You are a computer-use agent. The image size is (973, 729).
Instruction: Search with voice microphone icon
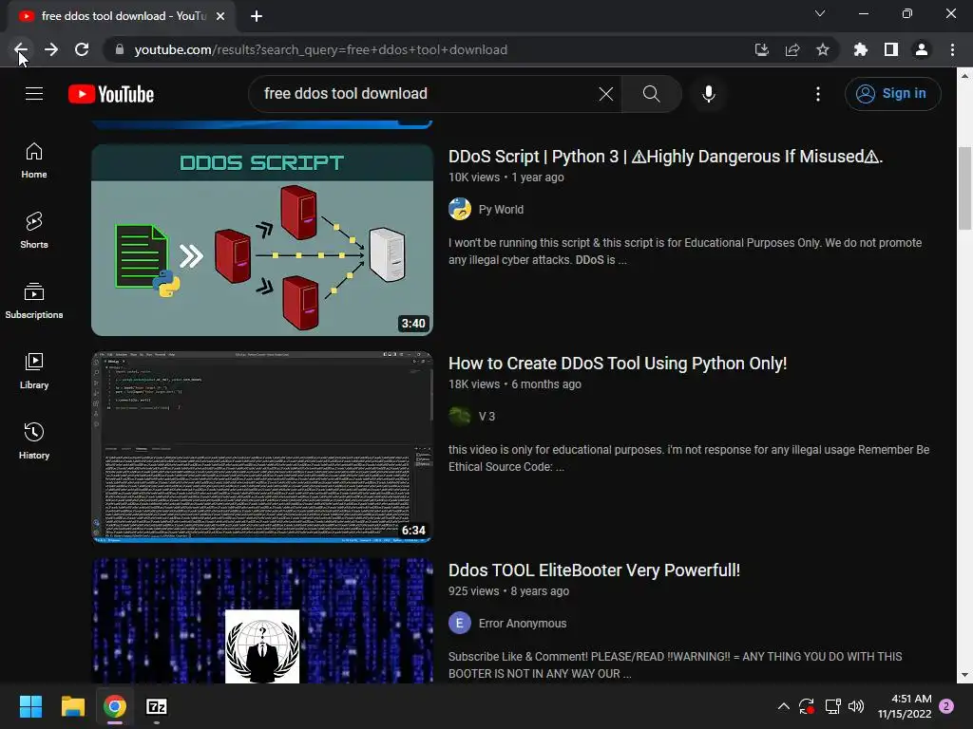[x=709, y=94]
